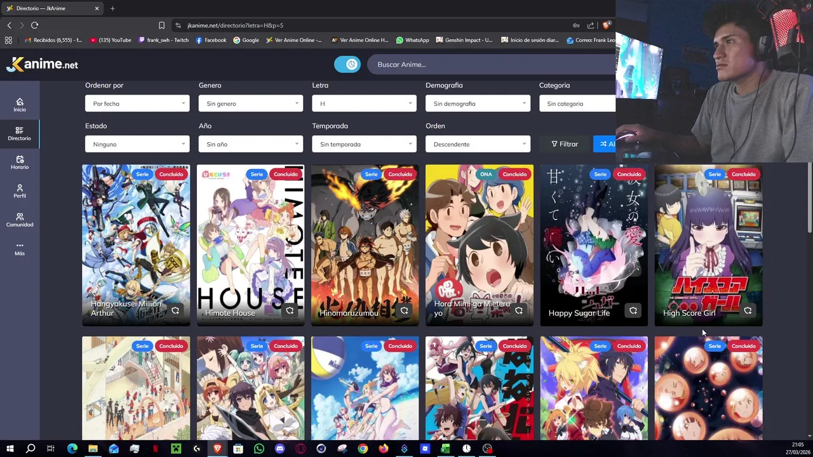Click the bookmark icon on High Score Girl

click(x=748, y=310)
